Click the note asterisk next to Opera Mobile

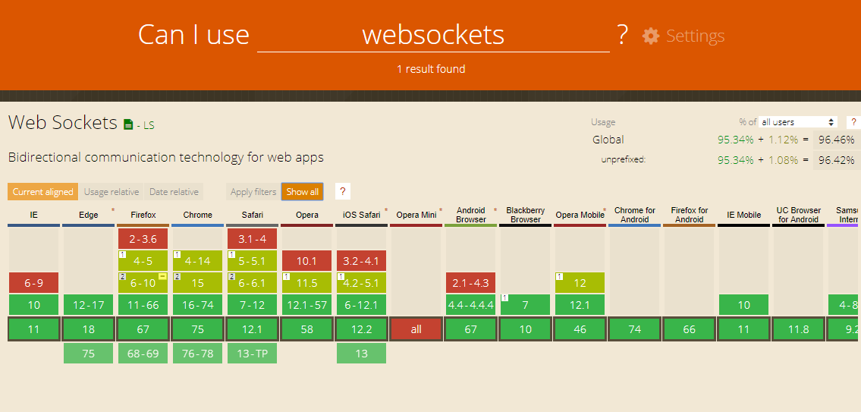605,210
